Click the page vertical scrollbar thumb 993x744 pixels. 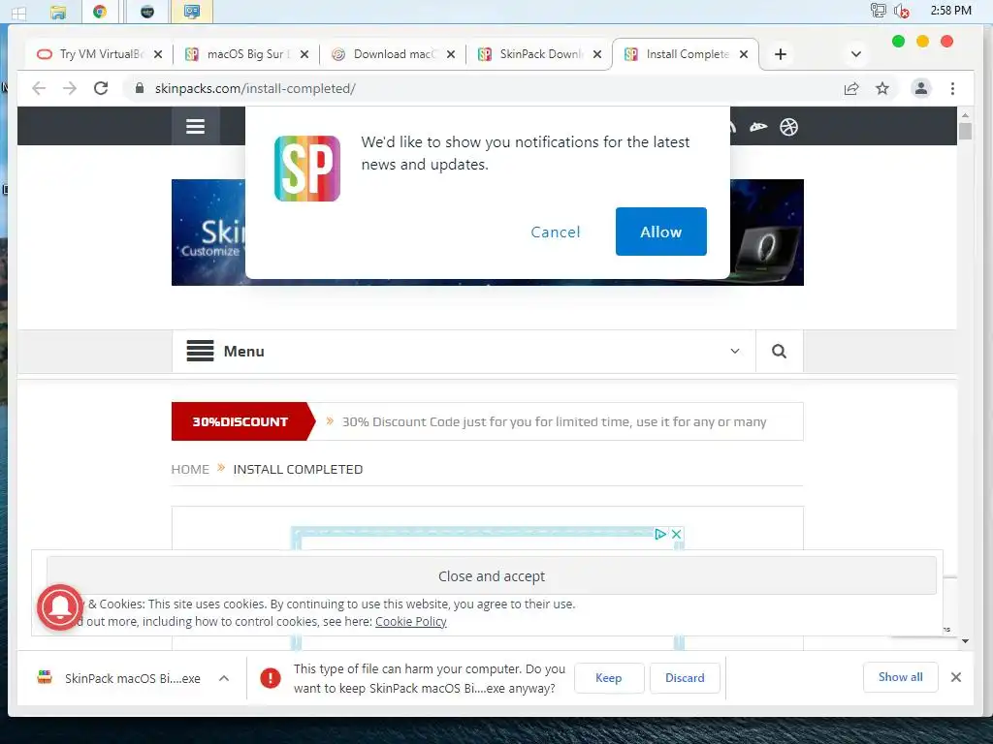pyautogui.click(x=965, y=131)
